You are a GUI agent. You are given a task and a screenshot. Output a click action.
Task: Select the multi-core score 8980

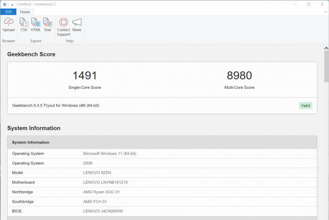coord(239,75)
